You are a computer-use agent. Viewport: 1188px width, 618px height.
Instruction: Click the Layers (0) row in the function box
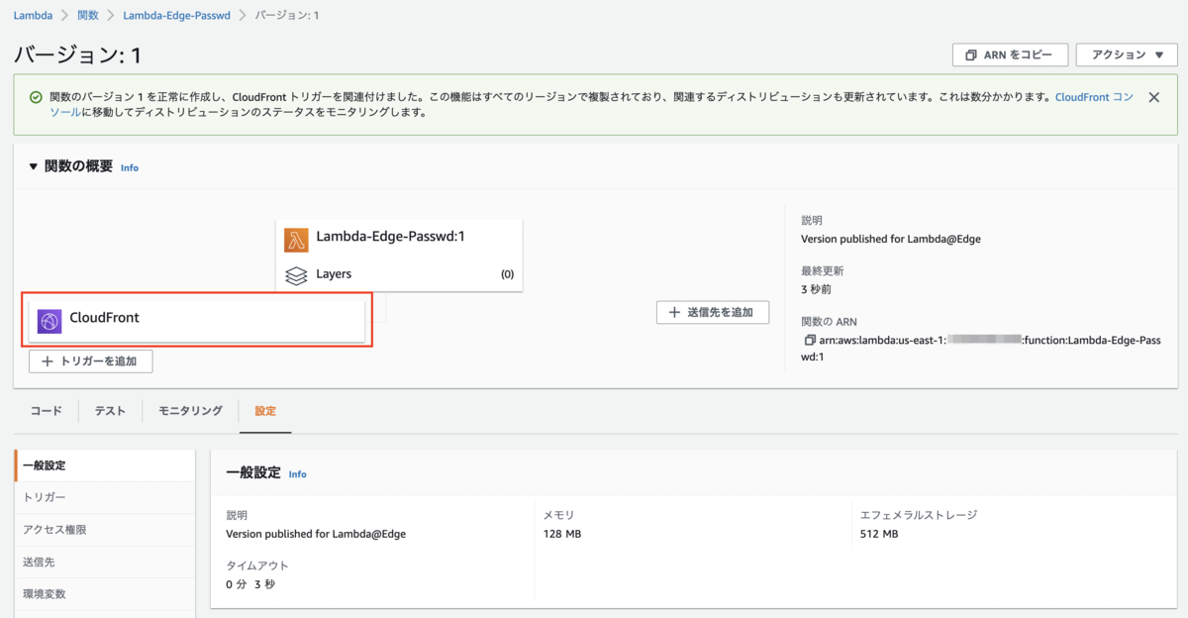pos(399,274)
